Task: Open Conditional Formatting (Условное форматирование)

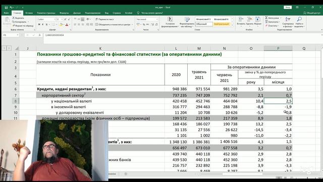Action: point(170,22)
